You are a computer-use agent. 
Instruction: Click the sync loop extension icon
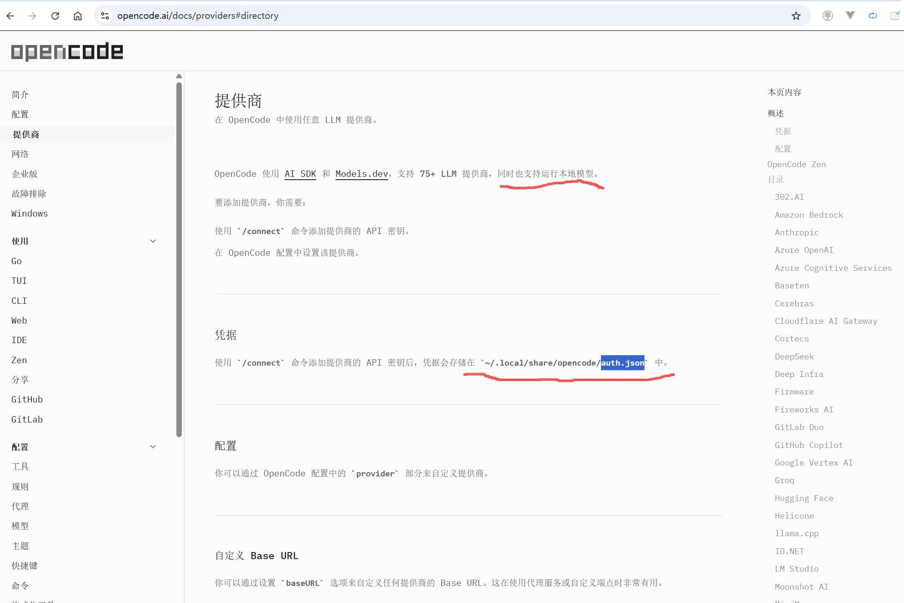pyautogui.click(x=873, y=15)
